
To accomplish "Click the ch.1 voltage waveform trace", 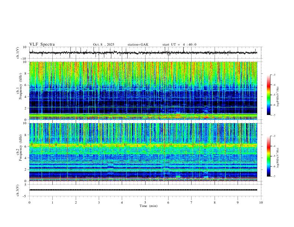I will pyautogui.click(x=143, y=53).
